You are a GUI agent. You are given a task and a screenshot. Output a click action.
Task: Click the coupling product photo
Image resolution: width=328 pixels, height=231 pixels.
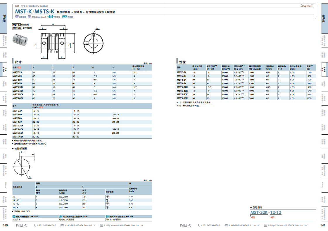[x=20, y=39]
